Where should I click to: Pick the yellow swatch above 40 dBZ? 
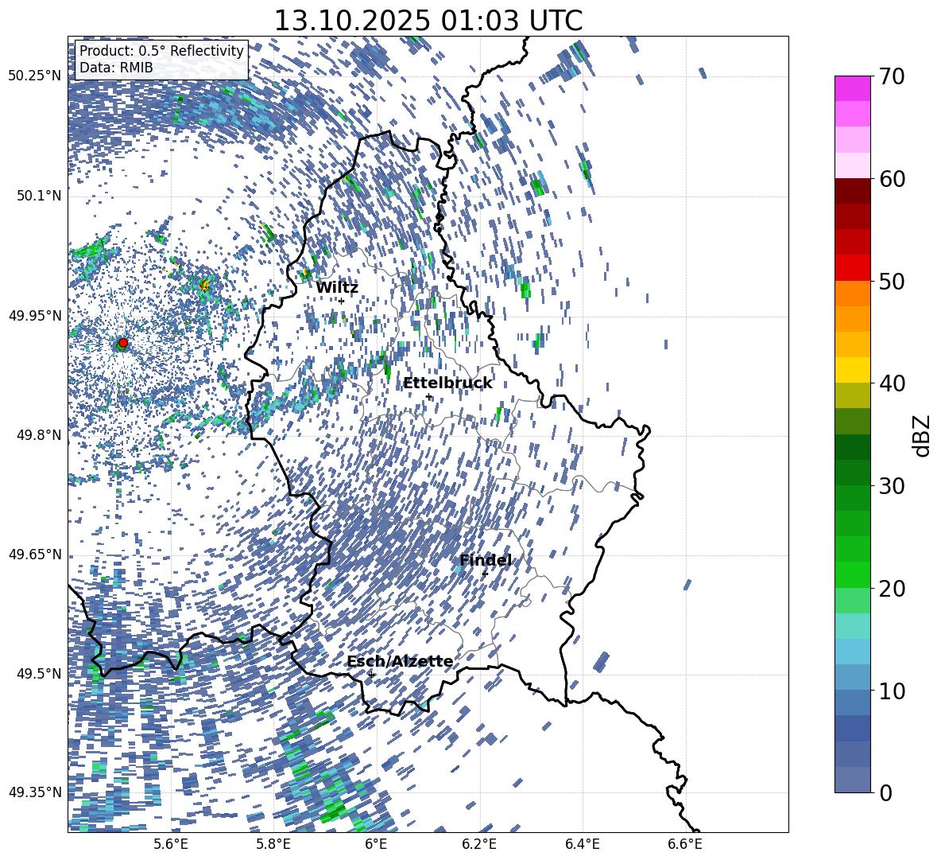pos(852,370)
